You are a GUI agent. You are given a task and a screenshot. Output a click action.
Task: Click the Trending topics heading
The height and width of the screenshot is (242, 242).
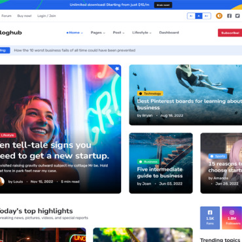[x=220, y=240]
